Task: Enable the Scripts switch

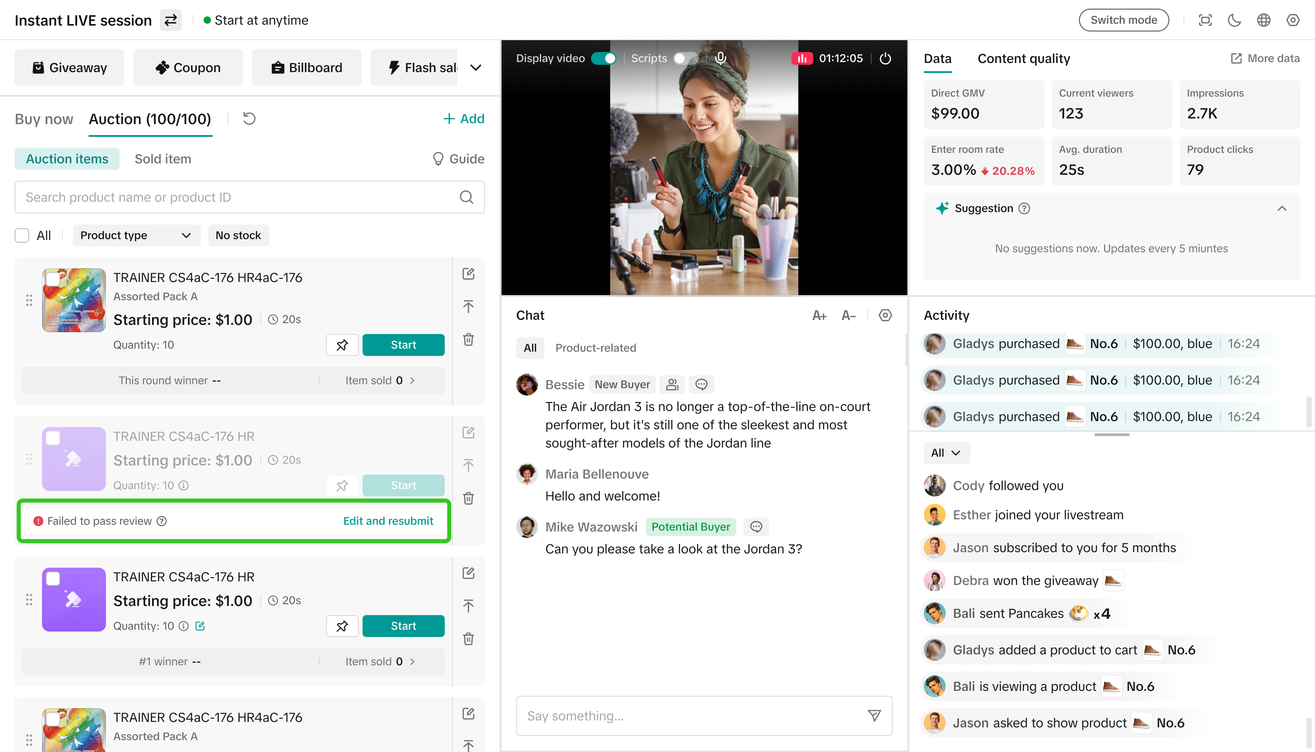Action: 686,58
